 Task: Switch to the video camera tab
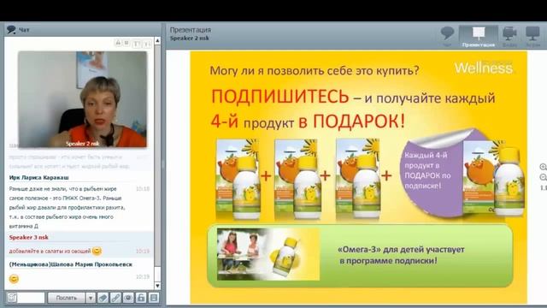(x=509, y=36)
